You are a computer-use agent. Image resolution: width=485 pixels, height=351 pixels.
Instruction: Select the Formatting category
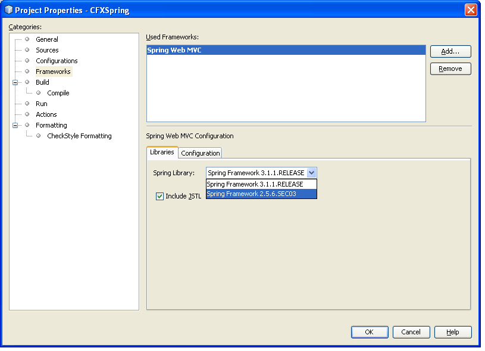pyautogui.click(x=51, y=126)
